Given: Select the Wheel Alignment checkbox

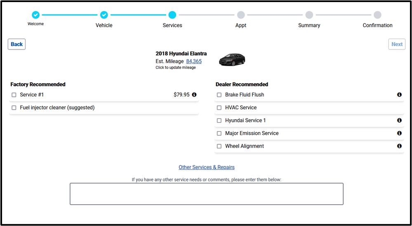Looking at the screenshot, I should pyautogui.click(x=219, y=146).
